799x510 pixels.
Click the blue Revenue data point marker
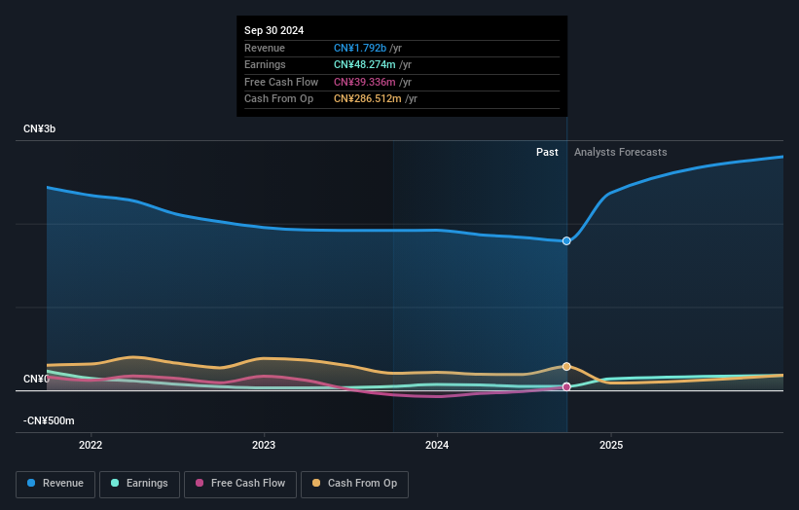coord(566,241)
